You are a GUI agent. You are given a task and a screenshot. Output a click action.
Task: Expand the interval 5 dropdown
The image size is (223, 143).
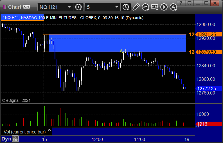117,7
